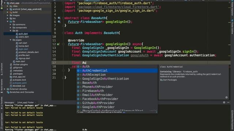Choose GoogleSignInAuthentication completion suggestion
The image size is (234, 131).
117,79
